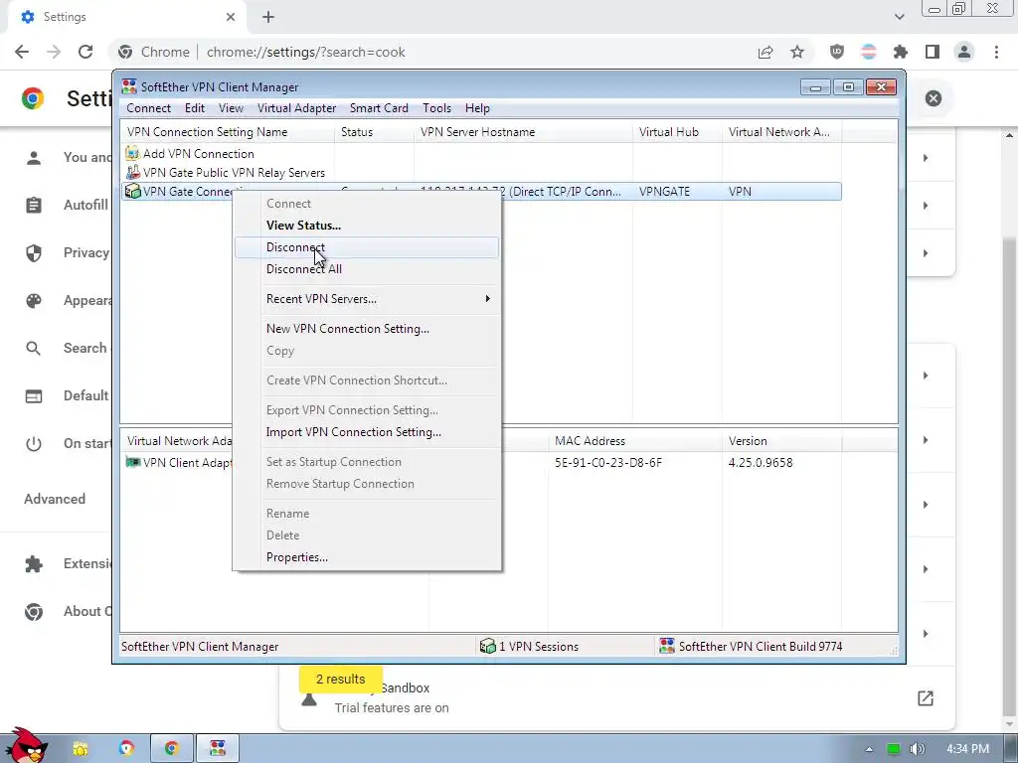Click the Chrome tab search chevron
Screen dimensions: 1018x763
click(x=899, y=17)
